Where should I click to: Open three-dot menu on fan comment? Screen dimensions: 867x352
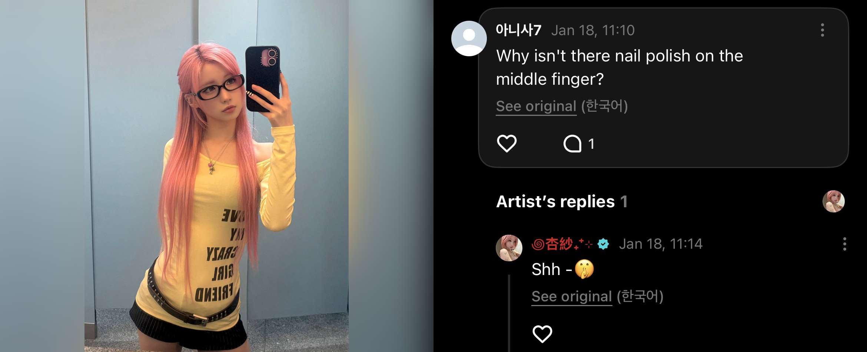click(822, 30)
